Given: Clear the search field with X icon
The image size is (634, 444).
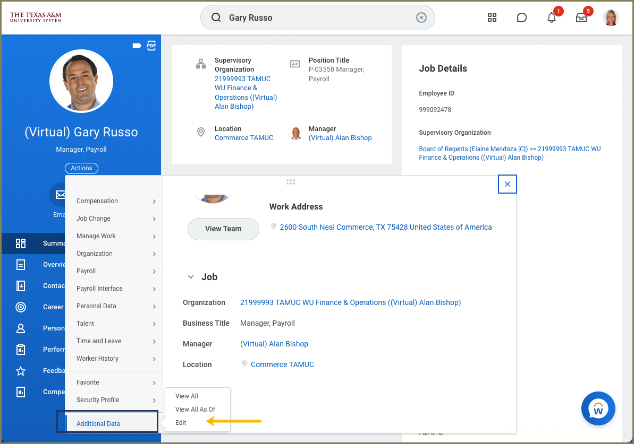Looking at the screenshot, I should click(421, 18).
